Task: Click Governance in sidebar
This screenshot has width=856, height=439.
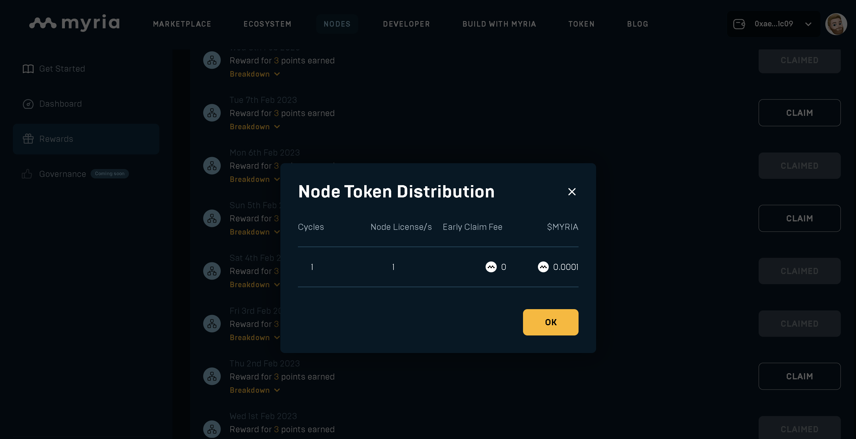Action: click(x=63, y=174)
